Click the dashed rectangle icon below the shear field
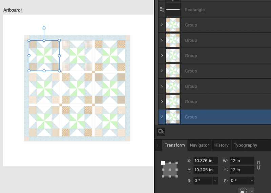 tap(243, 191)
